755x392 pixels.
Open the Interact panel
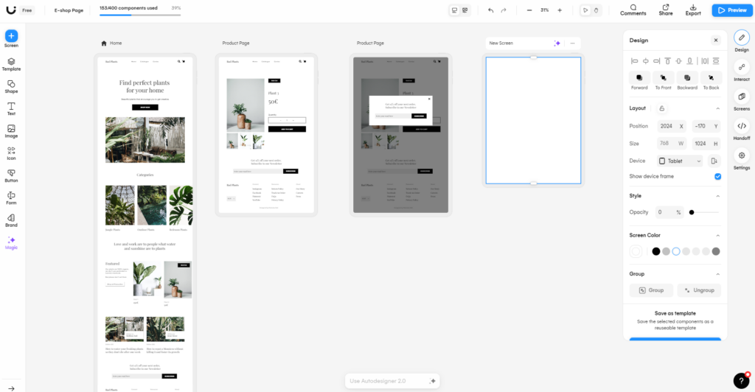pyautogui.click(x=742, y=67)
